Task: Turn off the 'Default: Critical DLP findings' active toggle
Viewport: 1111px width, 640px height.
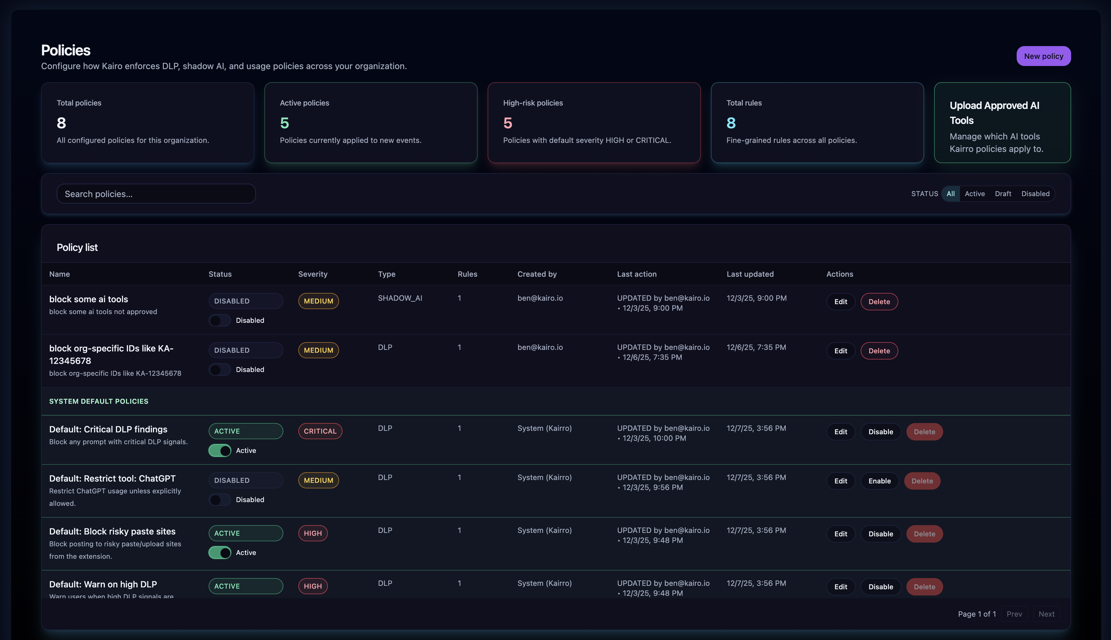Action: (220, 450)
